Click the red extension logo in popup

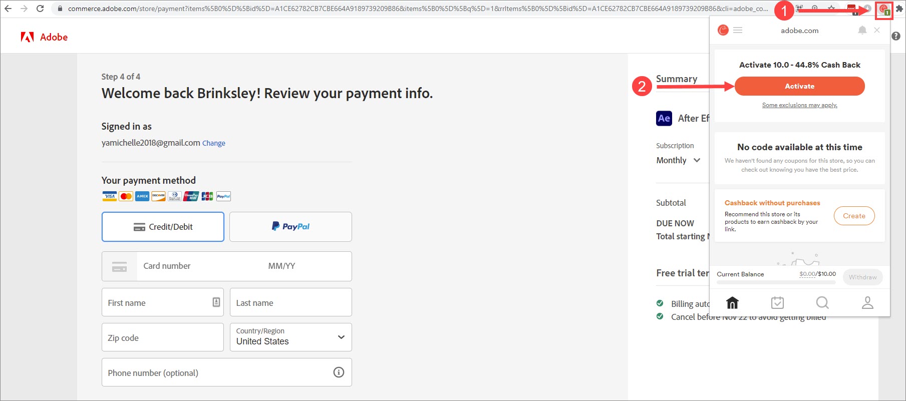pyautogui.click(x=723, y=30)
